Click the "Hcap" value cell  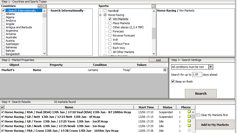127,70
